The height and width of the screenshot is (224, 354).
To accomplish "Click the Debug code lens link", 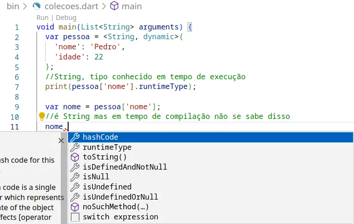I will (66, 18).
